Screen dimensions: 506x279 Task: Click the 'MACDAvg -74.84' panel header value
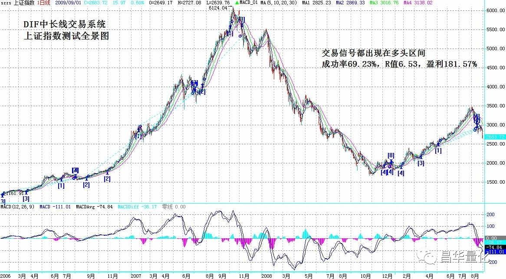coord(94,207)
